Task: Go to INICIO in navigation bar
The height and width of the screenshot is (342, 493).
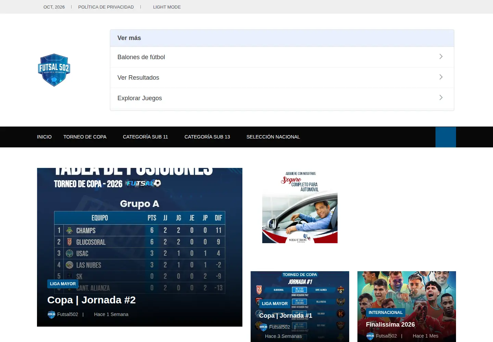Action: tap(44, 137)
